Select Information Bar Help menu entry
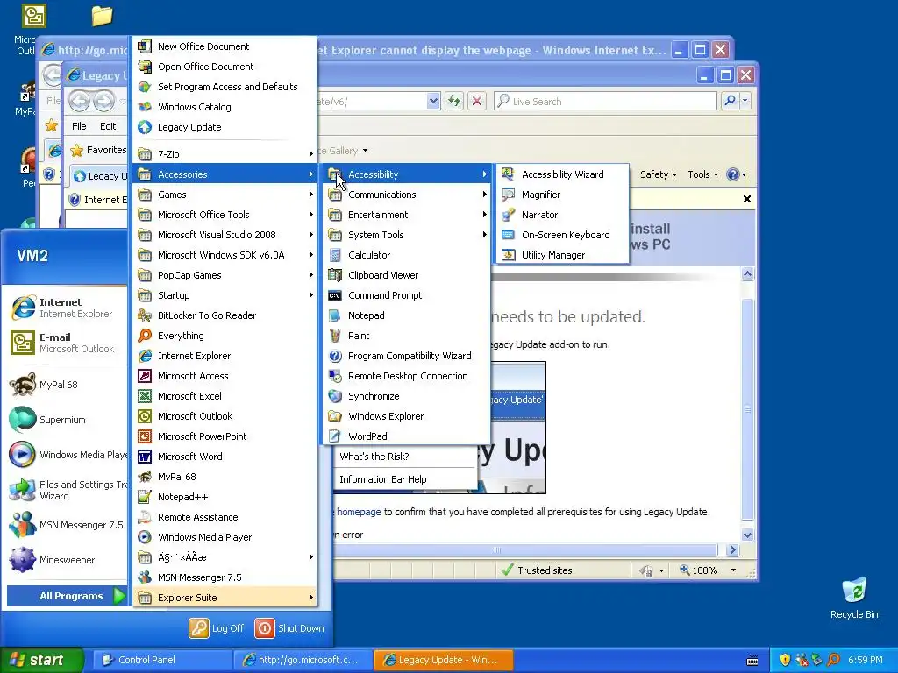This screenshot has height=673, width=898. tap(405, 479)
